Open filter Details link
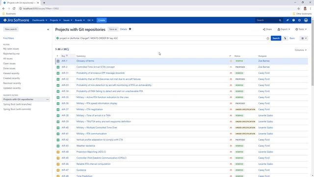314x177 pixels. tap(124, 29)
